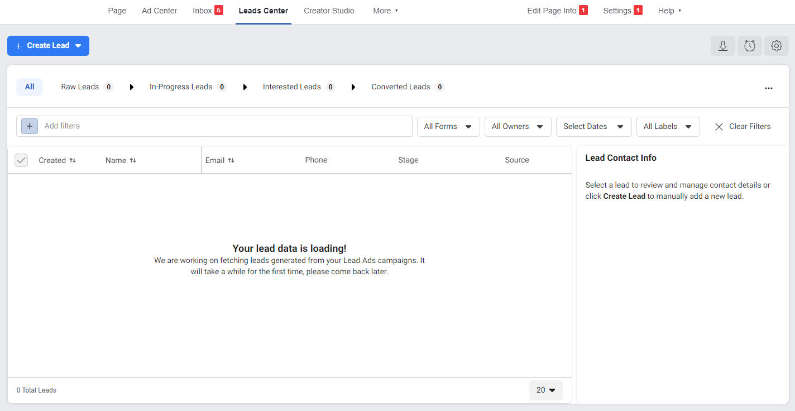Screen dimensions: 795x411
Task: Open the three-dot more options menu
Action: tap(769, 88)
